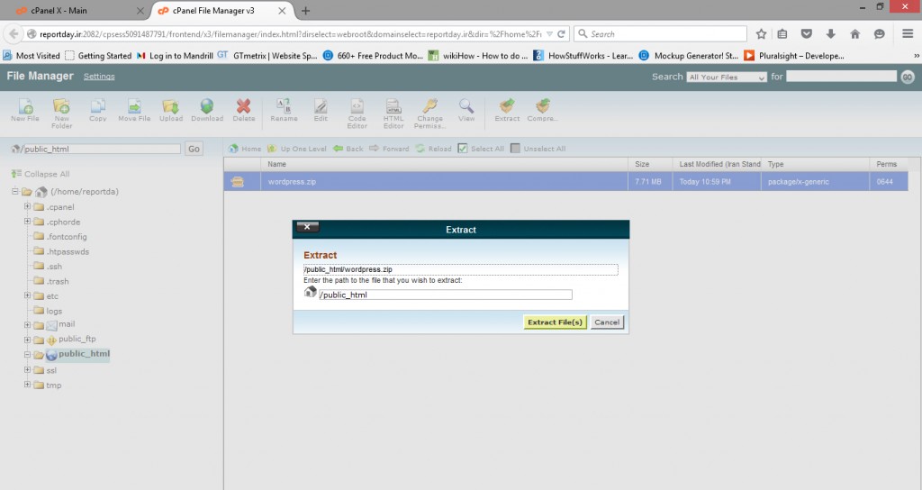Click the Upload toolbar icon
Image resolution: width=922 pixels, height=490 pixels.
click(x=170, y=107)
